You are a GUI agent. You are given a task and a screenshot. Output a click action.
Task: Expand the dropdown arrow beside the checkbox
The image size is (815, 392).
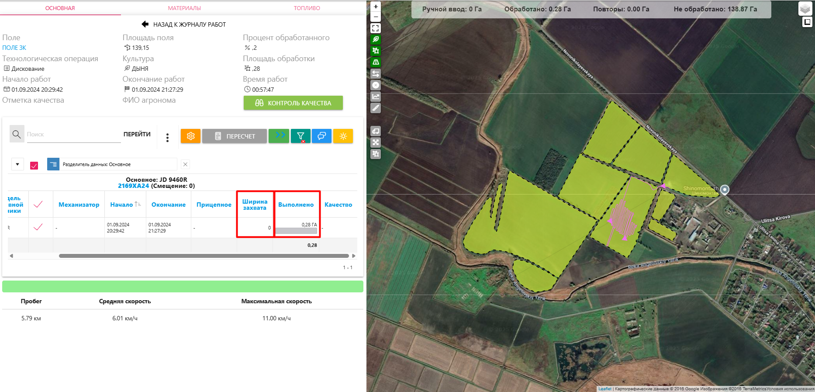[17, 164]
